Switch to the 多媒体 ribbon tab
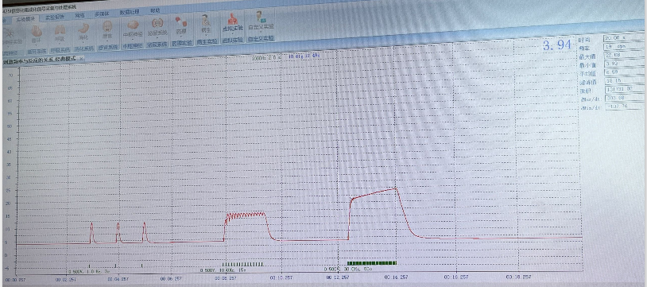The image size is (647, 287). [x=103, y=14]
